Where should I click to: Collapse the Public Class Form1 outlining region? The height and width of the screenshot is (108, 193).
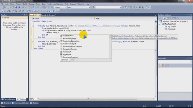(33, 21)
